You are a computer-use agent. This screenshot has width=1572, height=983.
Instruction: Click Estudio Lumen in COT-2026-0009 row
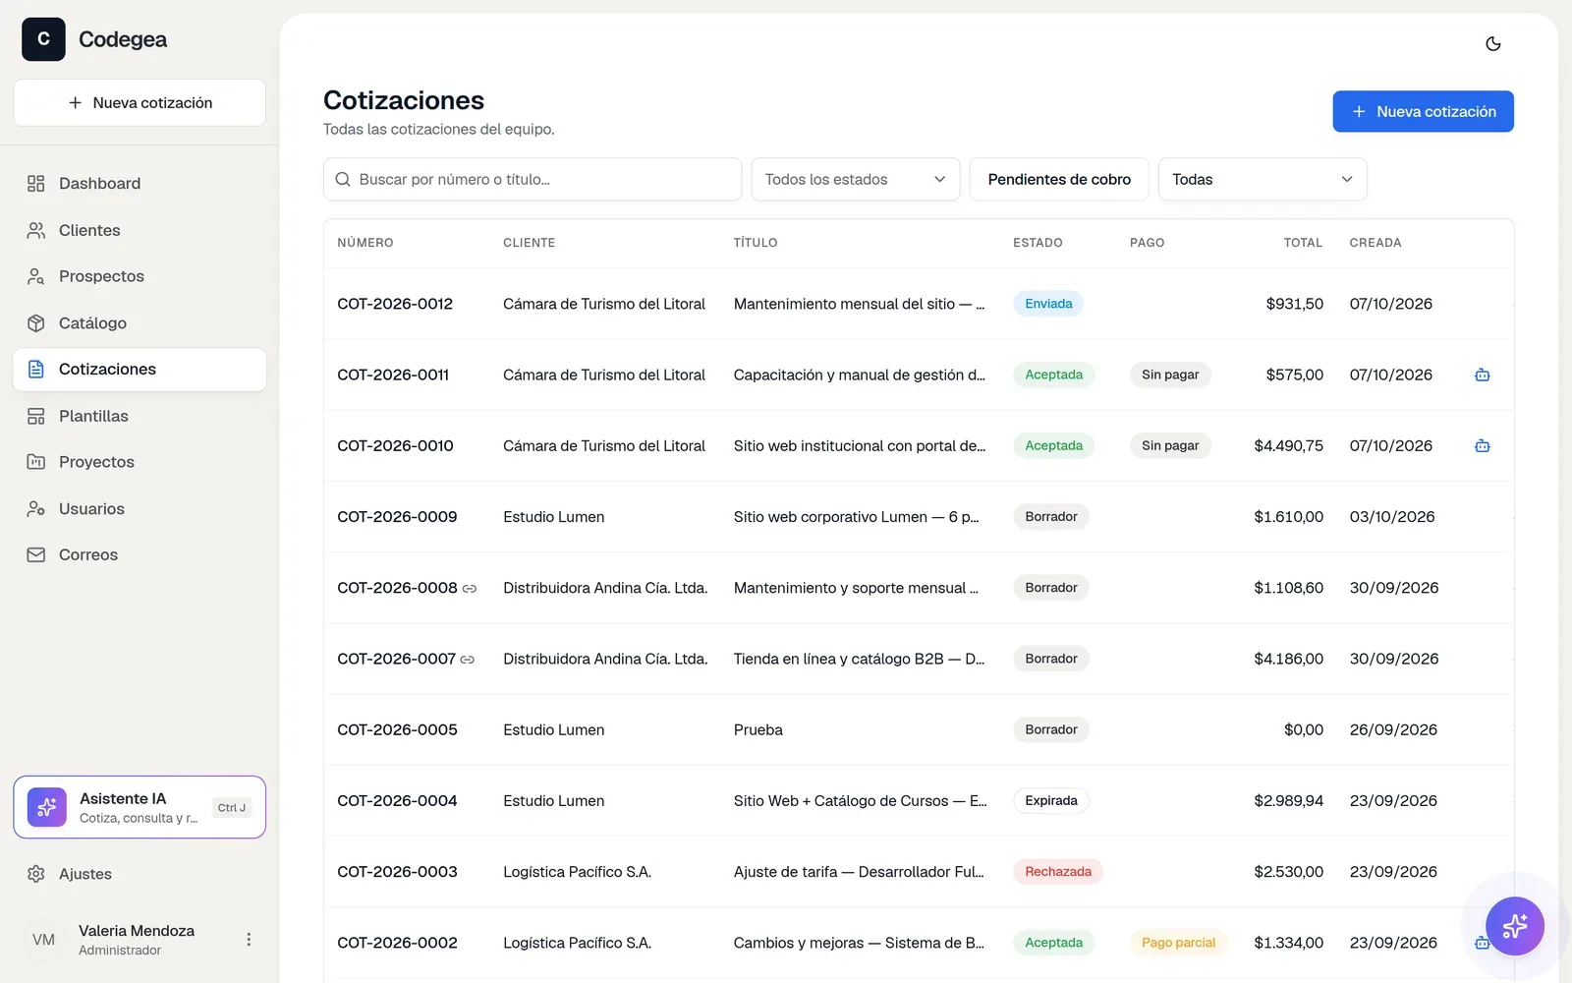(553, 517)
